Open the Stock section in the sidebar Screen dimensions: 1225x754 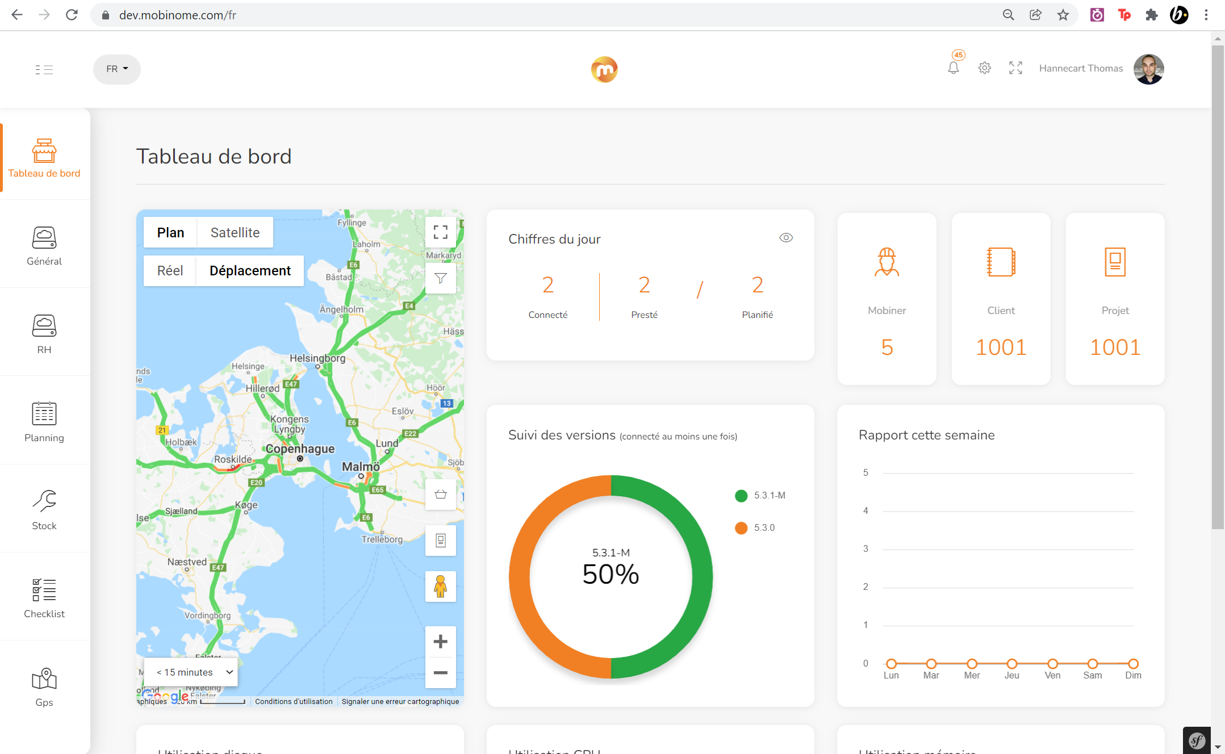click(x=44, y=509)
